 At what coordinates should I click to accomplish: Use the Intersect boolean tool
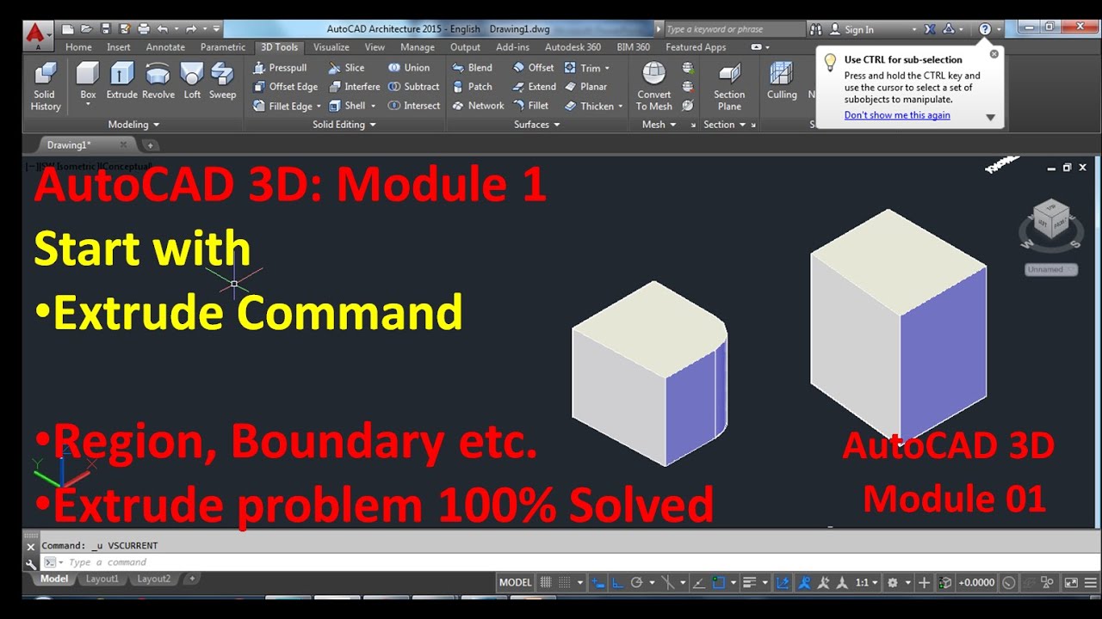pos(413,106)
